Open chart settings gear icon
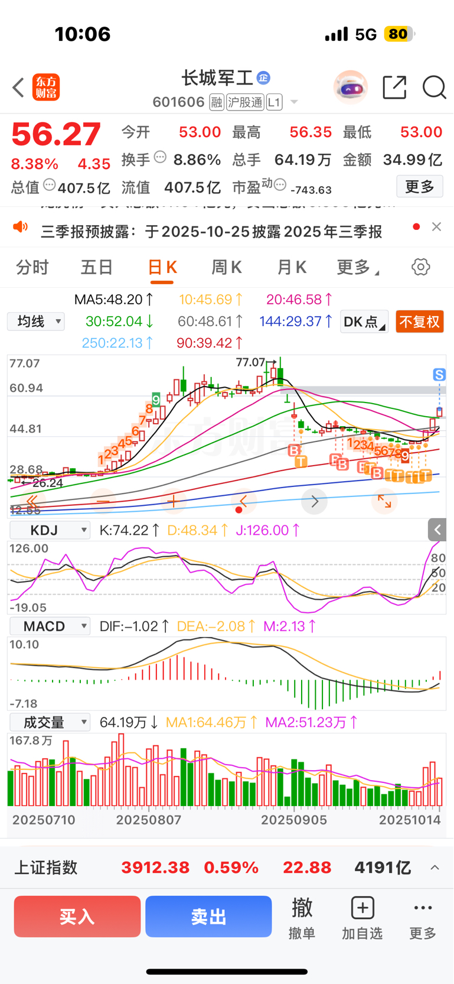 (x=421, y=267)
